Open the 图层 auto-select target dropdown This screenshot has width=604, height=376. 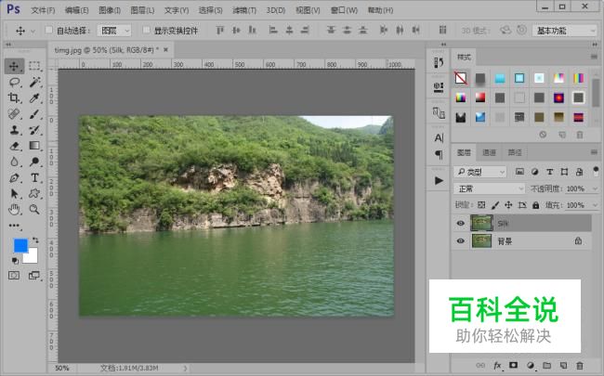tap(114, 31)
